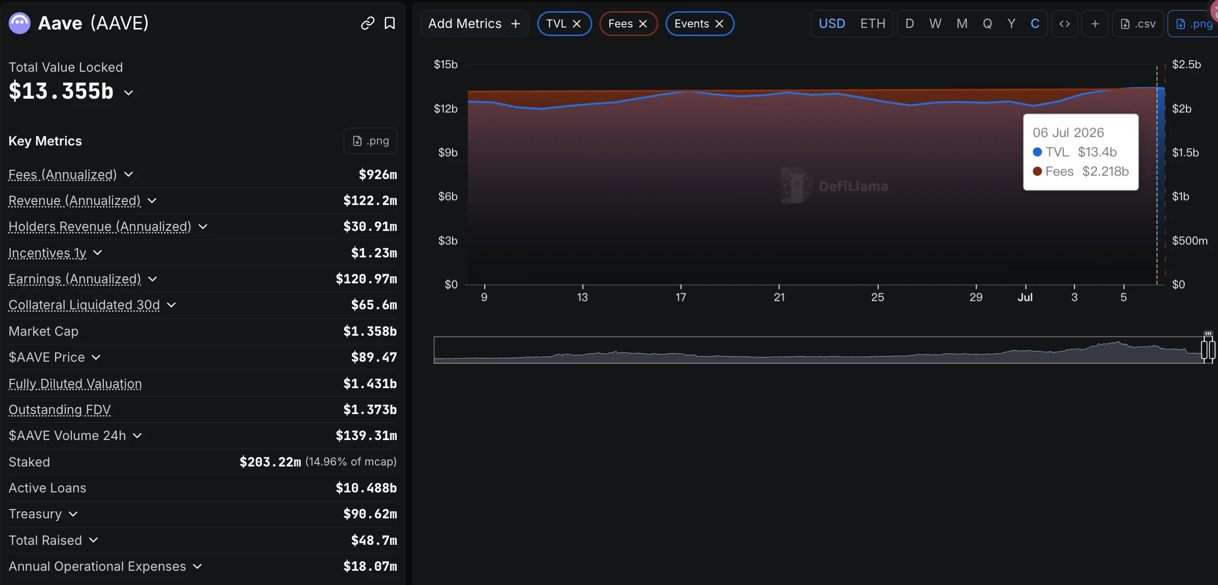Image resolution: width=1218 pixels, height=585 pixels.
Task: Click the Outstanding FDV label
Action: coord(60,410)
